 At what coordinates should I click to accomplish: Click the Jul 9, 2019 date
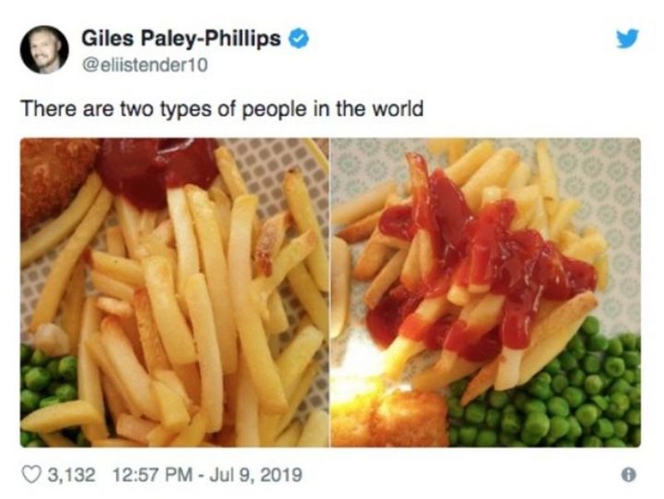(255, 475)
